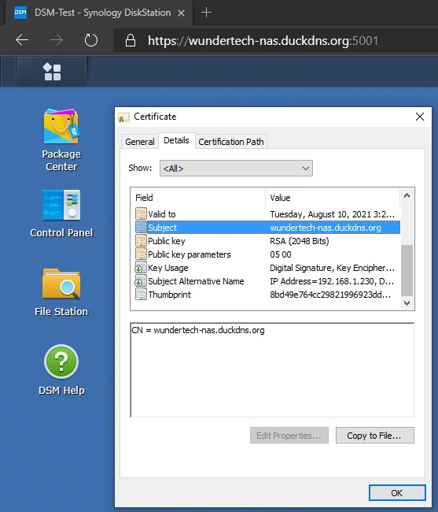438x512 pixels.
Task: Click the Digital Signature, Key Encipher value
Action: click(x=332, y=268)
